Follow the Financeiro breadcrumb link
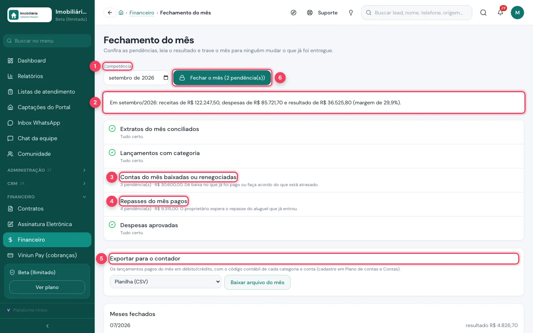 click(142, 13)
